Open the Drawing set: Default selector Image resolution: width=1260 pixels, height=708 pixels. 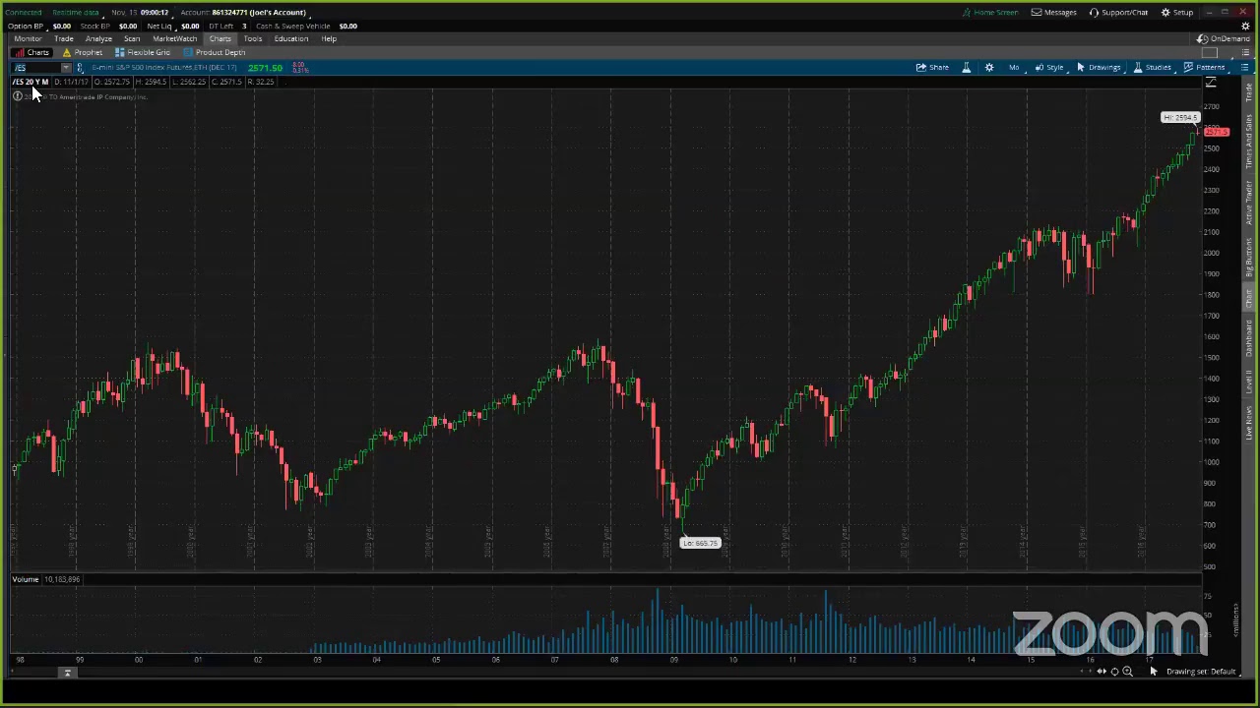coord(1201,672)
